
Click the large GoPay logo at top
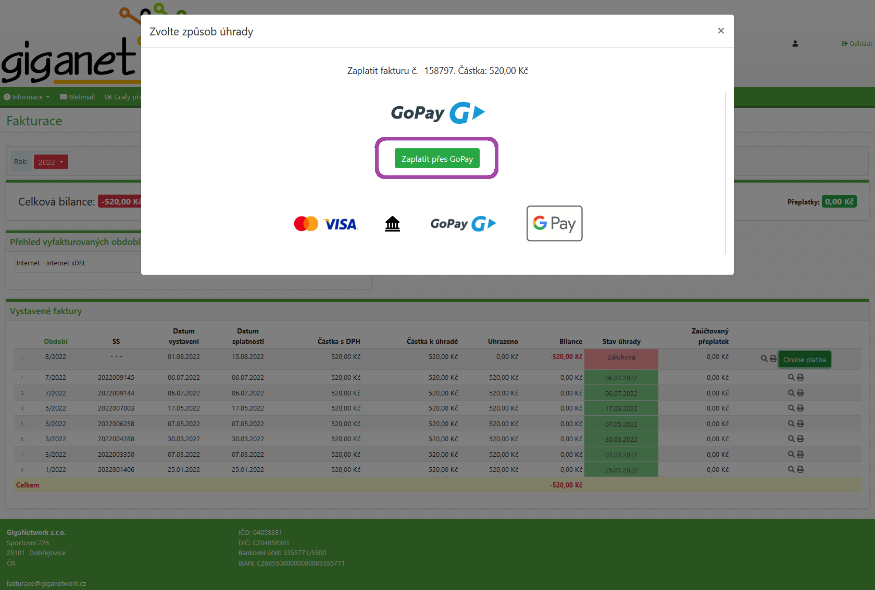(438, 112)
